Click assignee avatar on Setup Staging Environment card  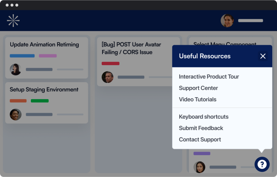click(x=15, y=114)
